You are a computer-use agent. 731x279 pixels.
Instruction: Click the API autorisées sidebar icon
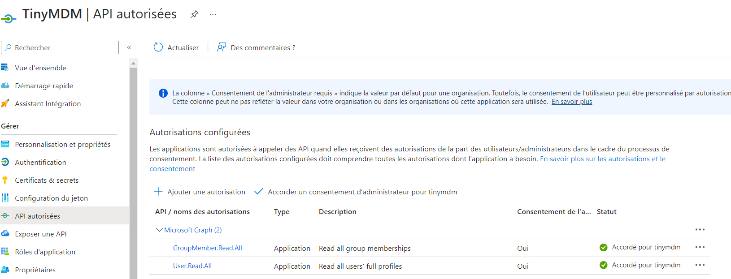[5, 216]
